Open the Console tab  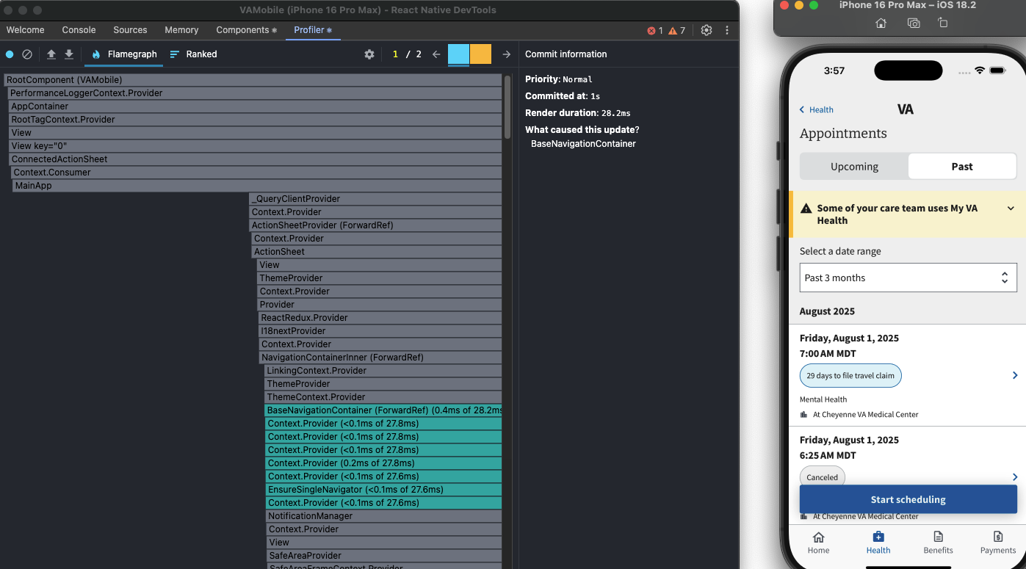[x=79, y=30]
